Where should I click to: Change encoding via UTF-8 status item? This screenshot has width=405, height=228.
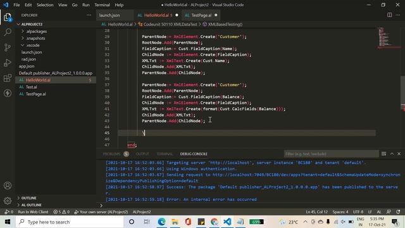pos(358,212)
